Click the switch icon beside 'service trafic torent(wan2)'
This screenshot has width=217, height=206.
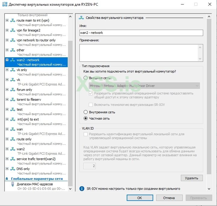13,159
